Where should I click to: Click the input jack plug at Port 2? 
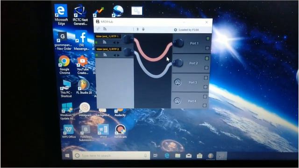click(177, 63)
